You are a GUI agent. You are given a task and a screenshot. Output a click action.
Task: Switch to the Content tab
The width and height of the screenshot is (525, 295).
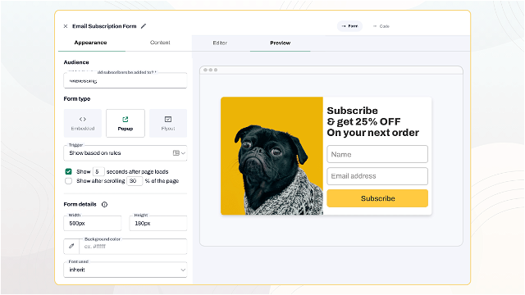160,43
